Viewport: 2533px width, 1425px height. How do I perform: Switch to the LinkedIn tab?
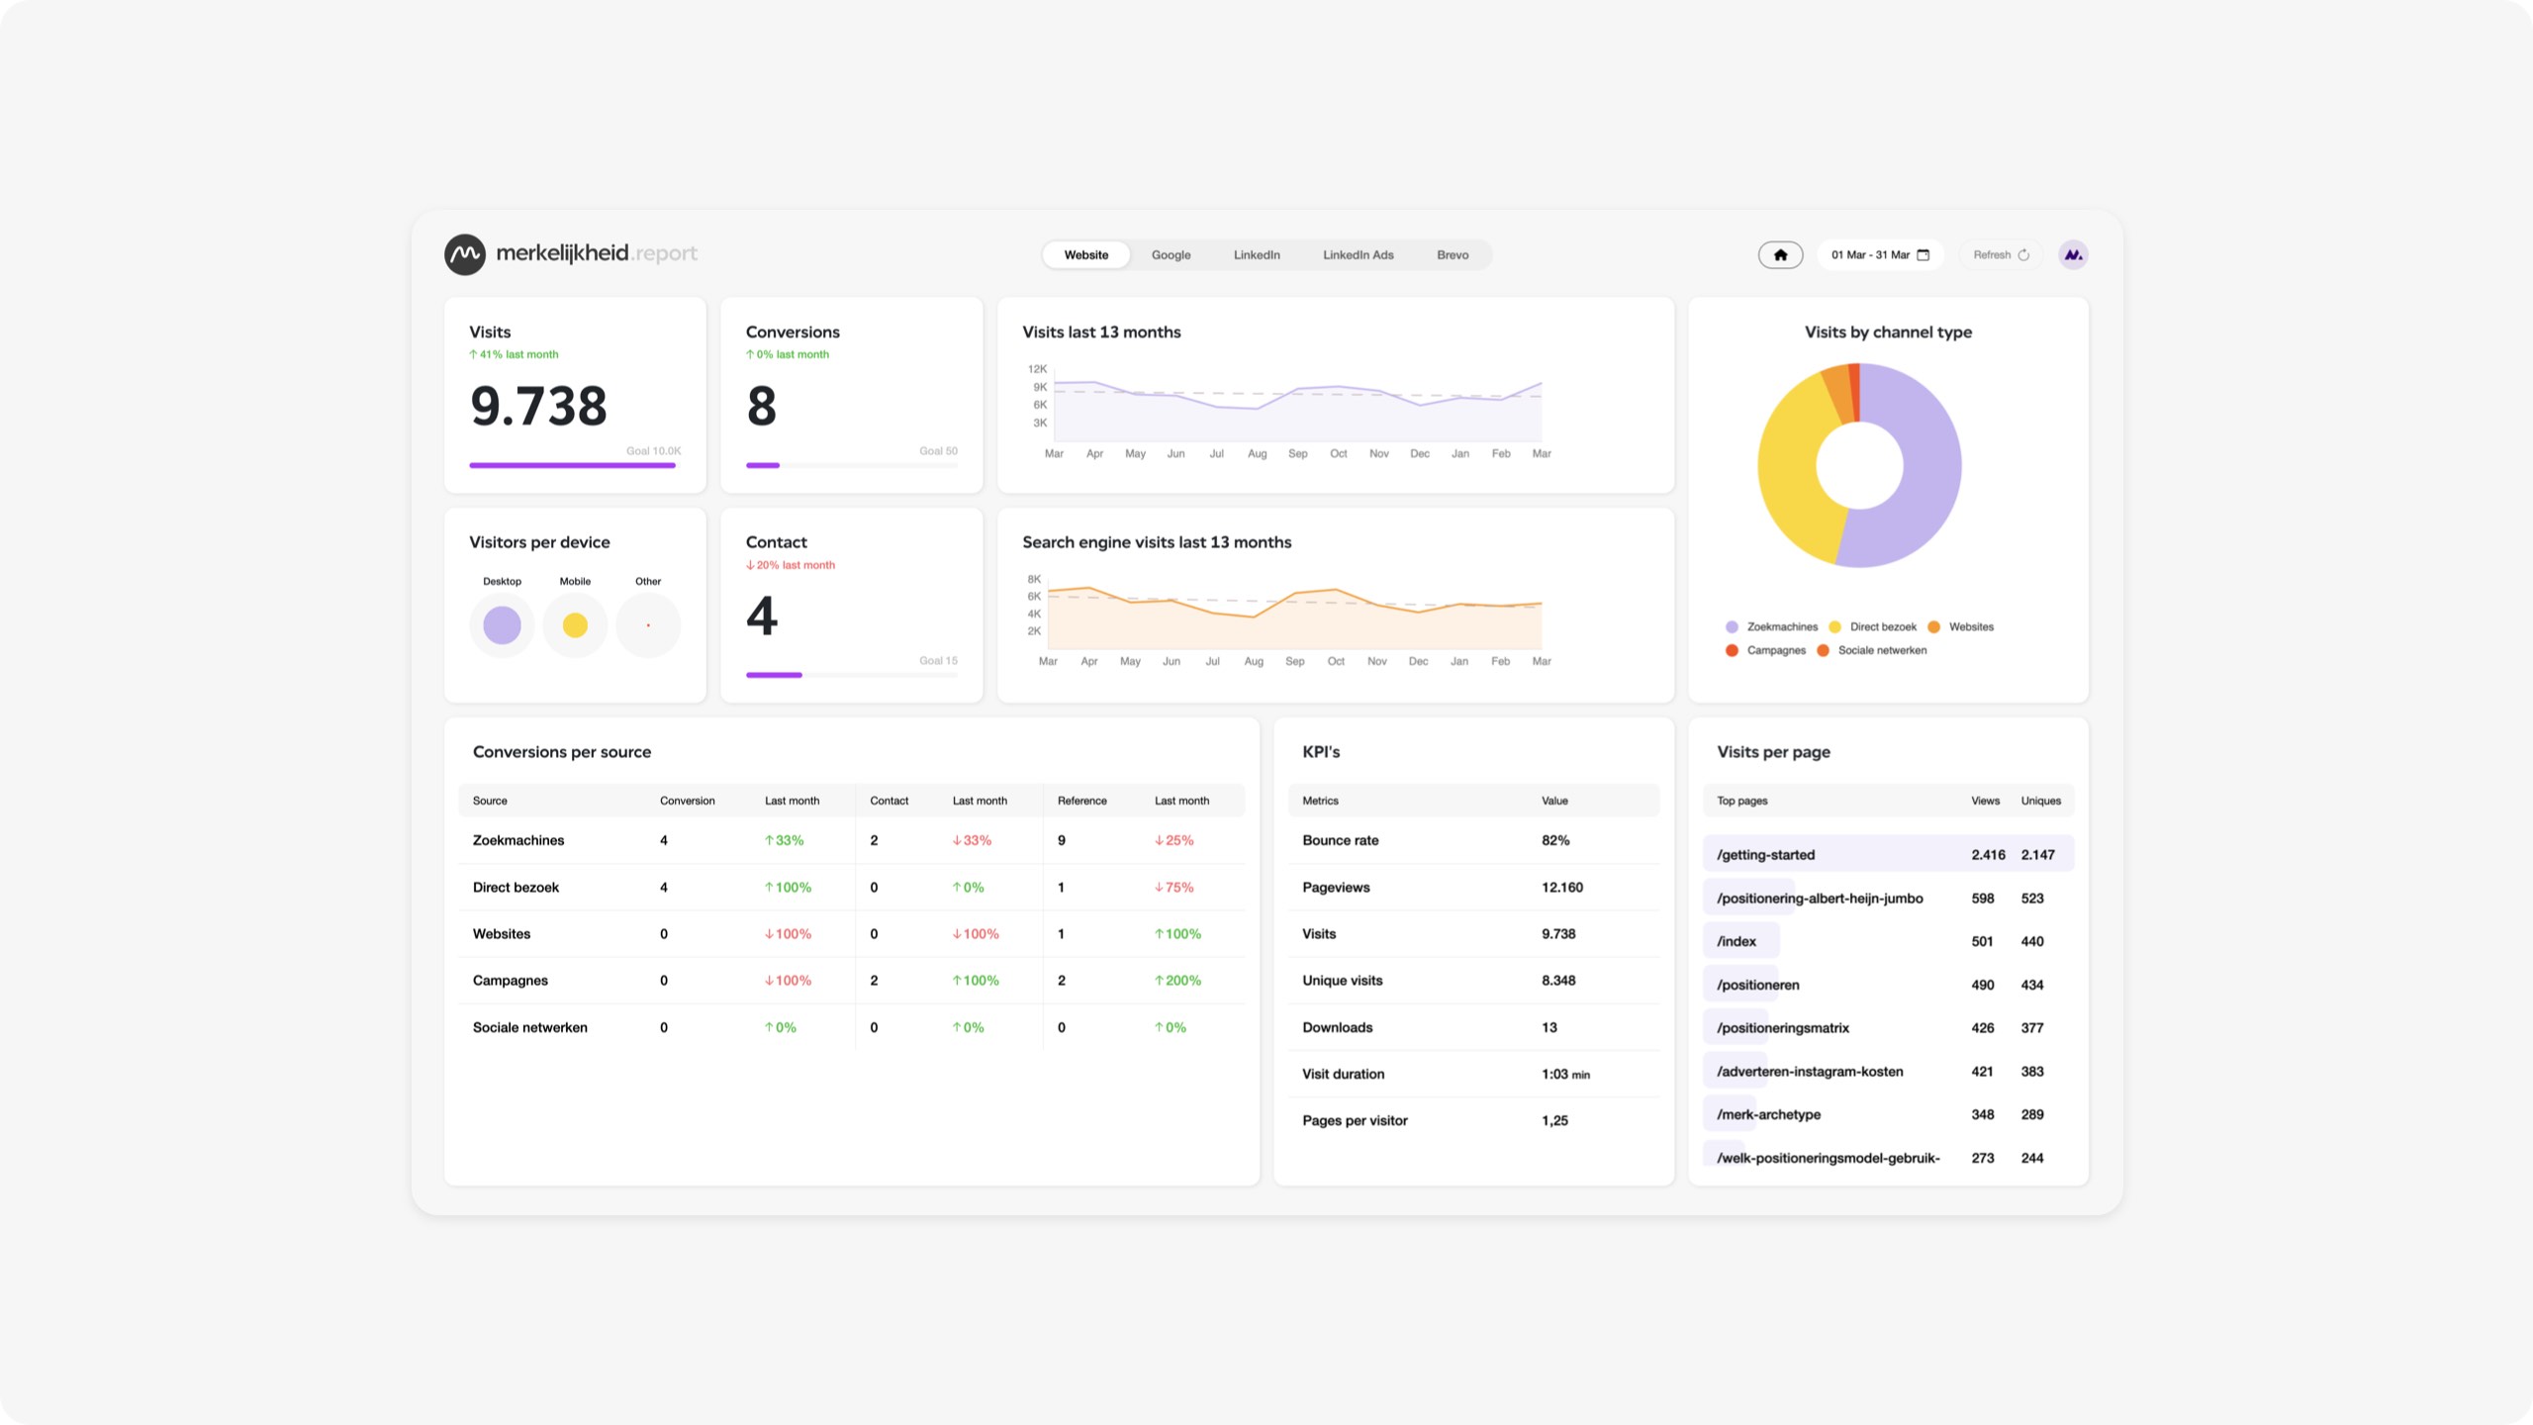1257,255
